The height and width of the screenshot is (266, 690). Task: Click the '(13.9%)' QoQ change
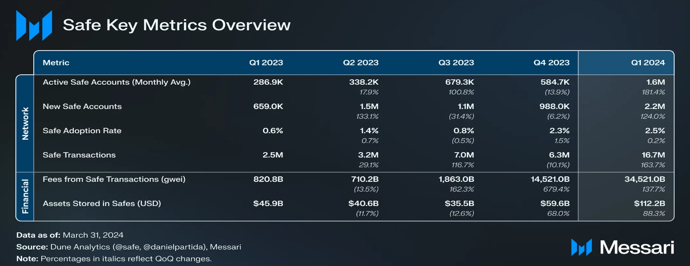557,92
